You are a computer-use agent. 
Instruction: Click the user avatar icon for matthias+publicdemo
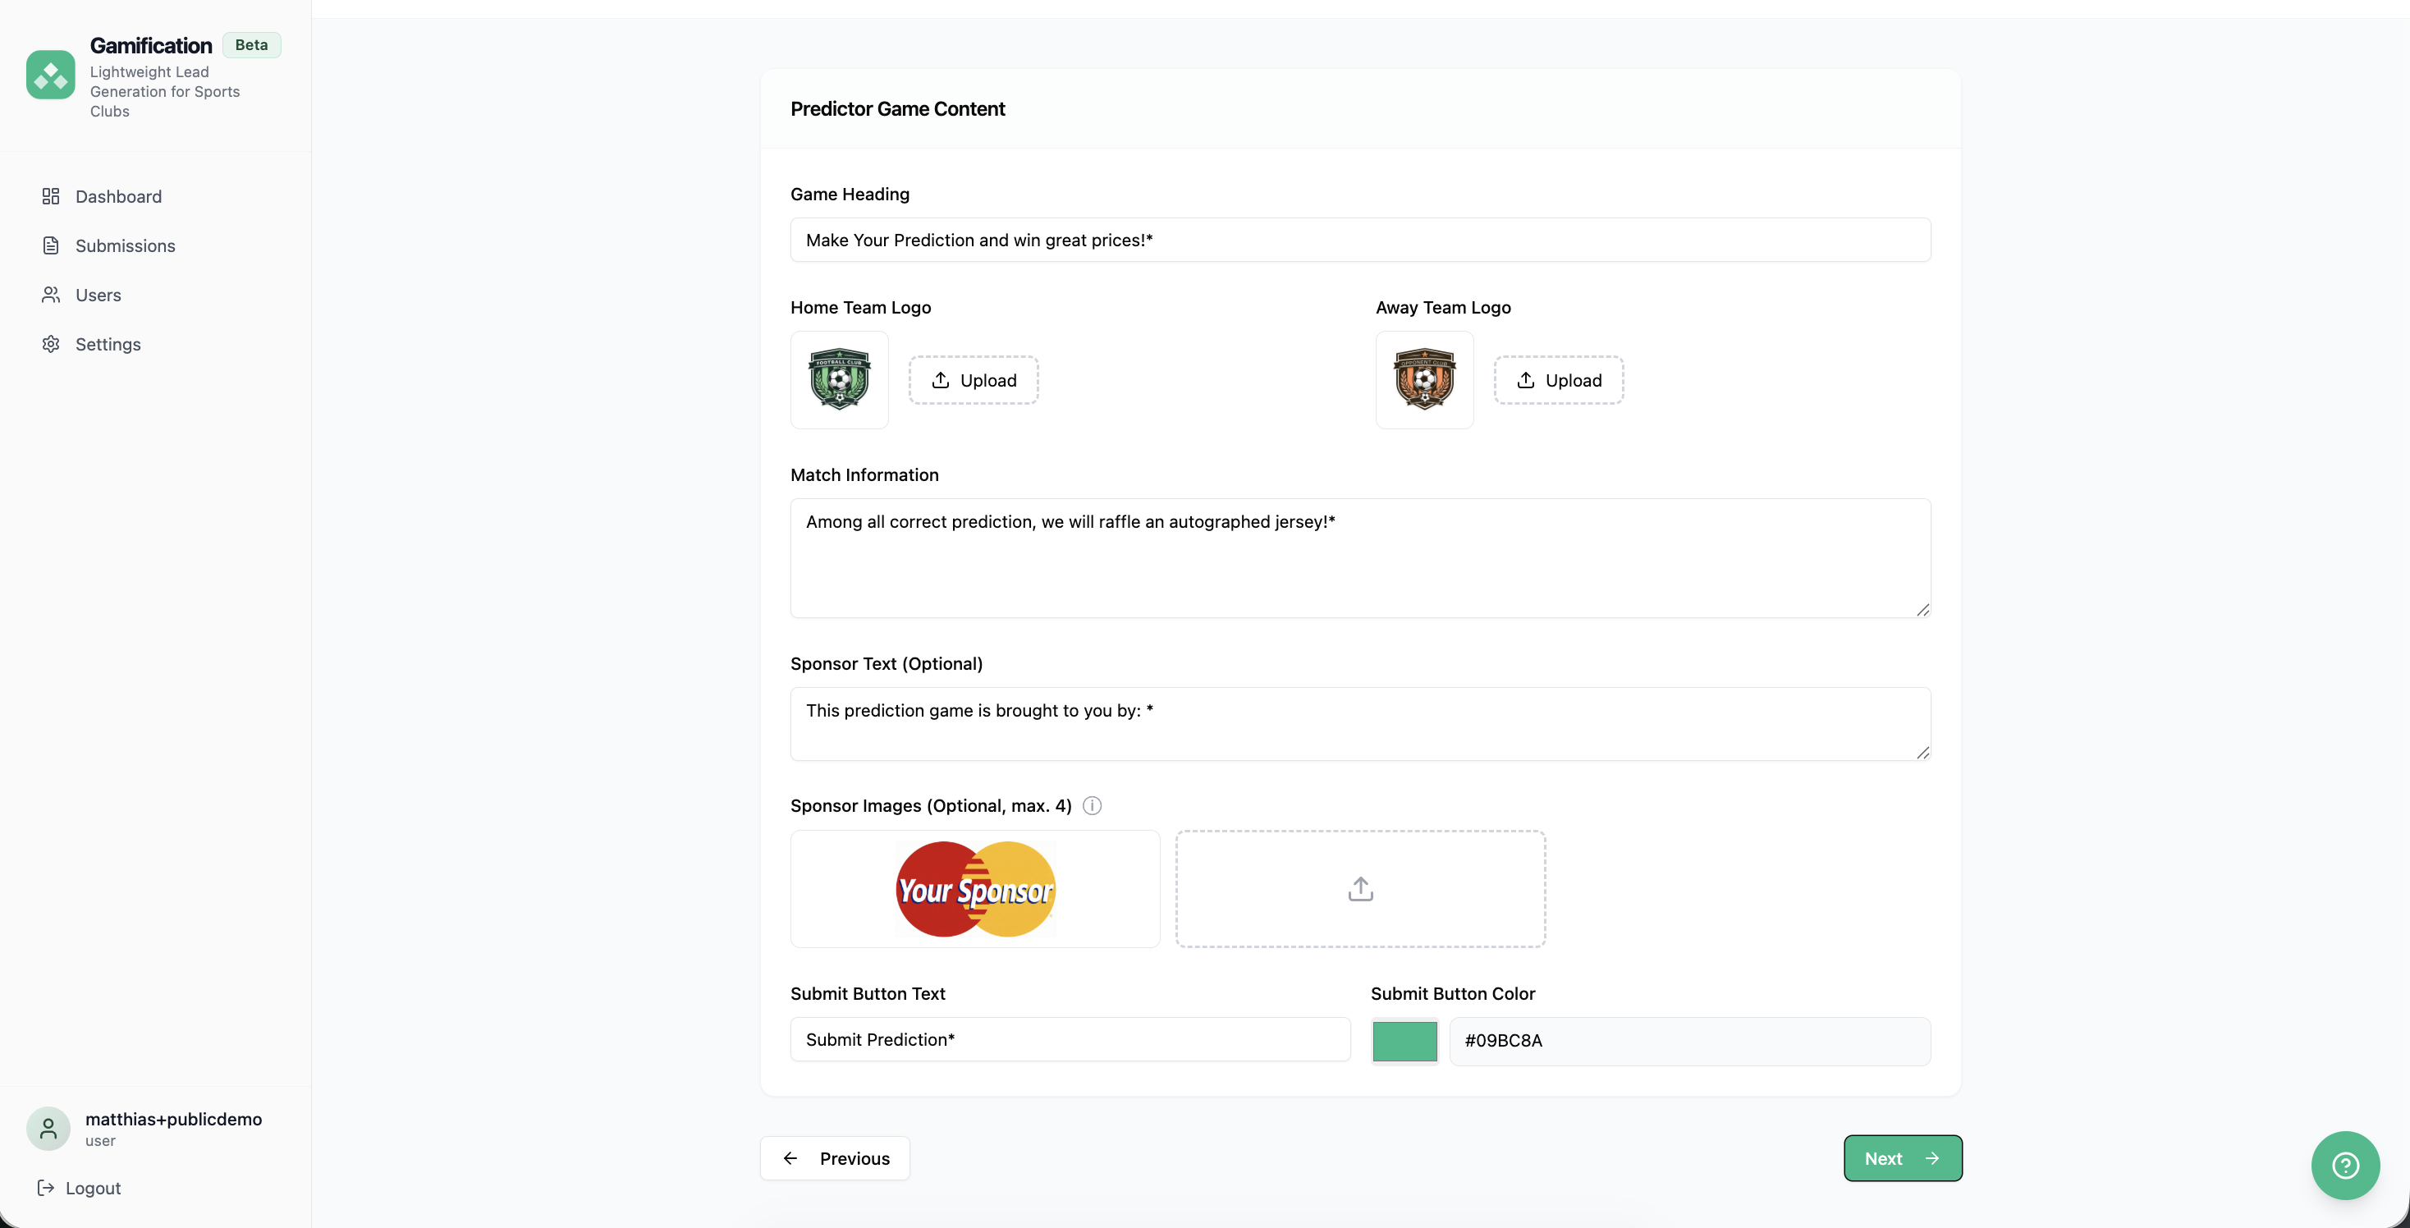[48, 1128]
